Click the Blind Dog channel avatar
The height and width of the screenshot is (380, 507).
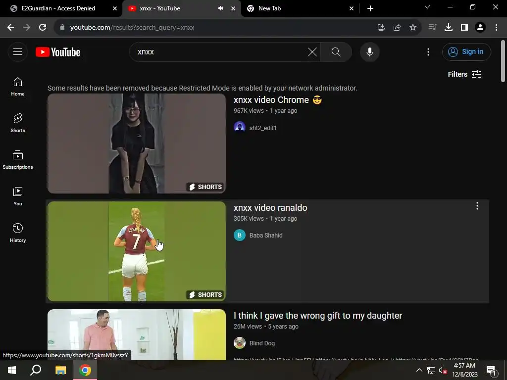tap(240, 343)
